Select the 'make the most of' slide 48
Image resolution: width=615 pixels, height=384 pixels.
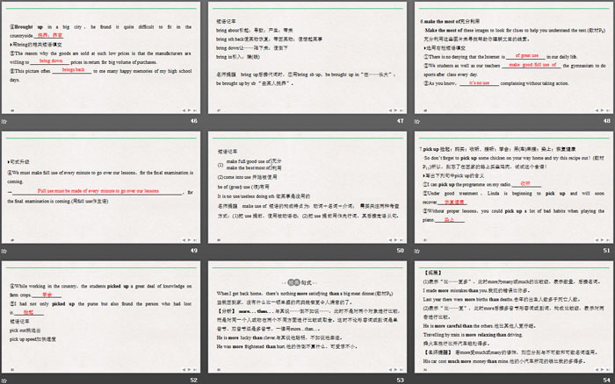click(513, 56)
